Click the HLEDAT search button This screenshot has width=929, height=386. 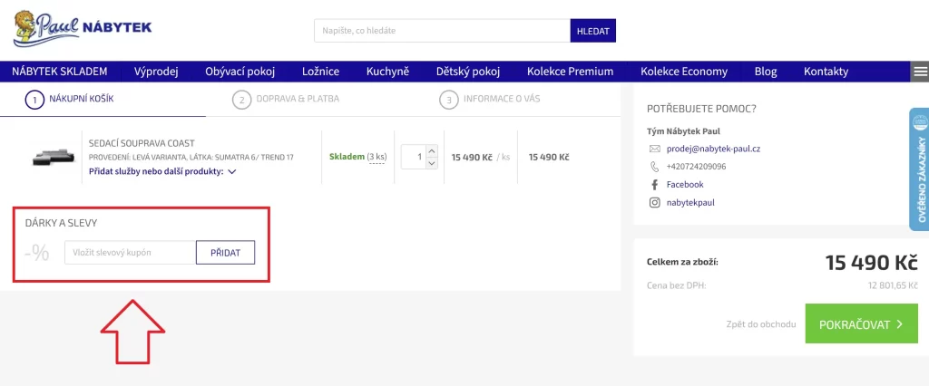(x=593, y=31)
